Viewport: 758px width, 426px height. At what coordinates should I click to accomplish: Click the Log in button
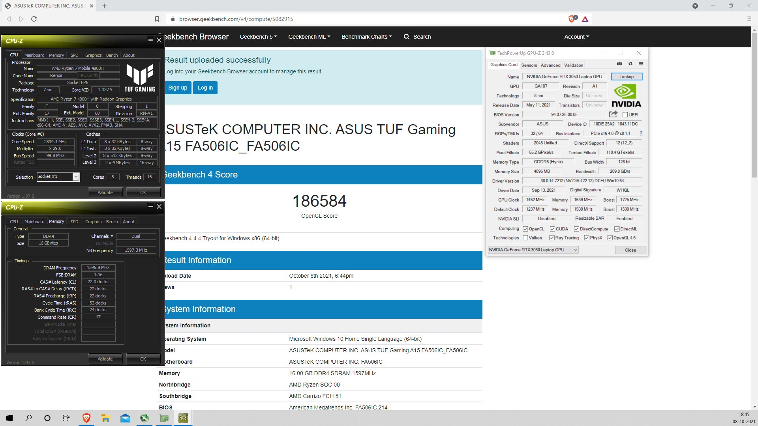(205, 88)
